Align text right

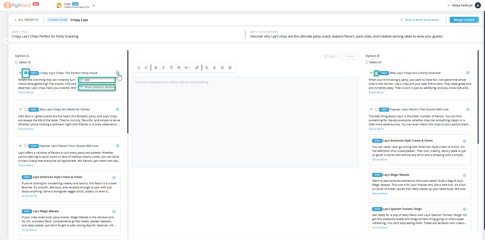[x=222, y=68]
